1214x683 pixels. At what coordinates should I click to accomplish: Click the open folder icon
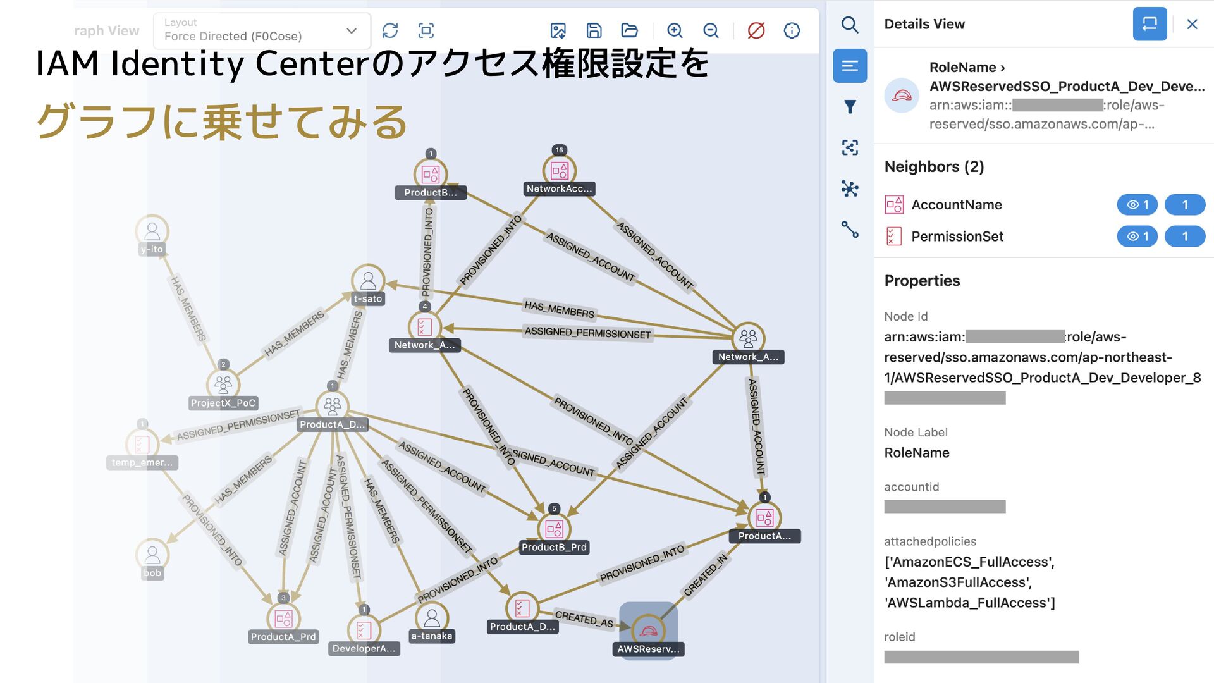pyautogui.click(x=629, y=30)
